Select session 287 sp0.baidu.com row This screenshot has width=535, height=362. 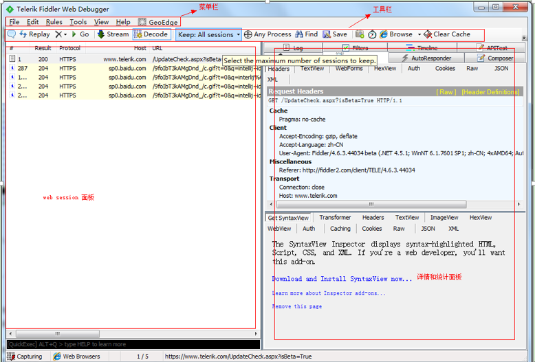coord(133,68)
